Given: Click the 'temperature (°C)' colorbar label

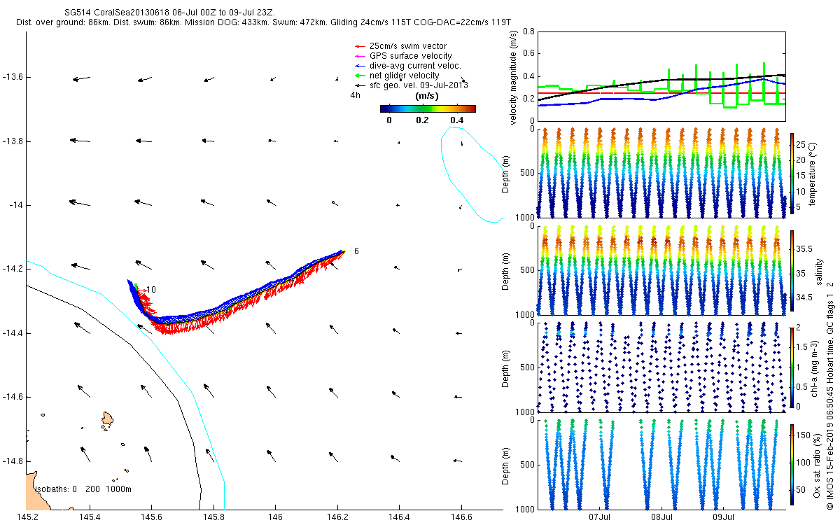Looking at the screenshot, I should click(x=811, y=173).
